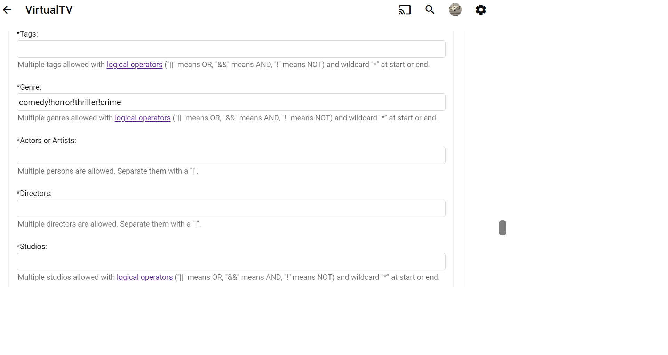Click the "*Directors:" label text
This screenshot has width=668, height=355.
(34, 194)
